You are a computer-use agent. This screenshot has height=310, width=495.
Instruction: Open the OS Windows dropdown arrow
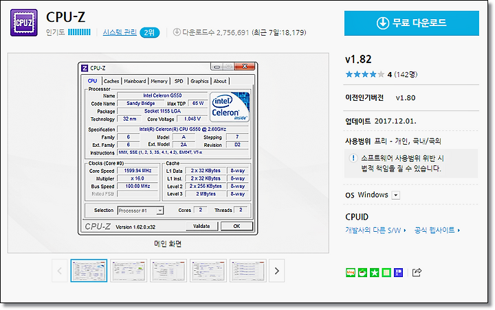pyautogui.click(x=396, y=195)
